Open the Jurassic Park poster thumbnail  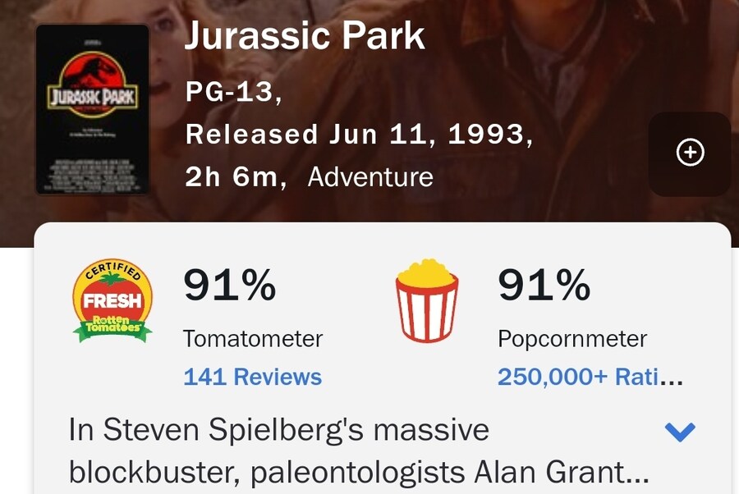point(92,109)
